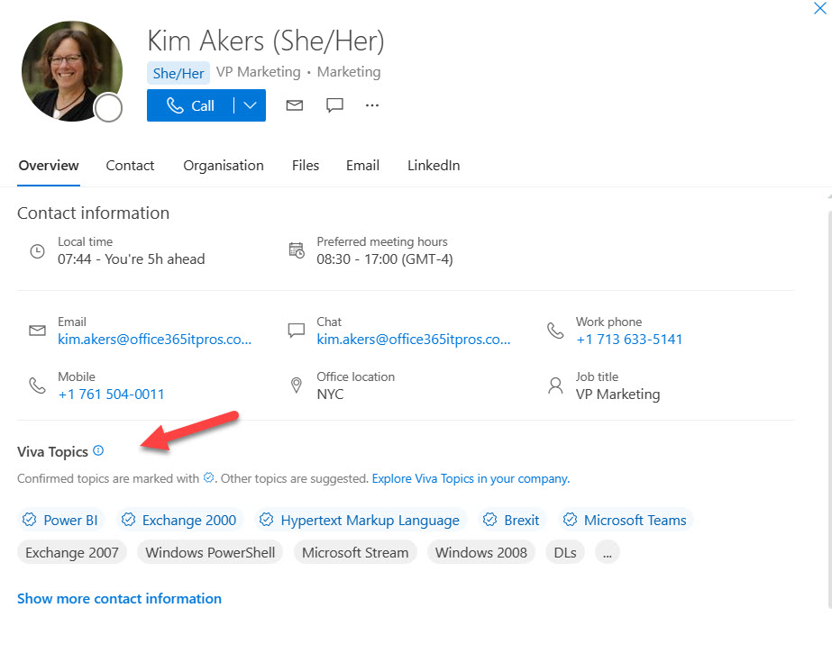Expand the Call options dropdown arrow
Screen dimensions: 832x653
[250, 105]
